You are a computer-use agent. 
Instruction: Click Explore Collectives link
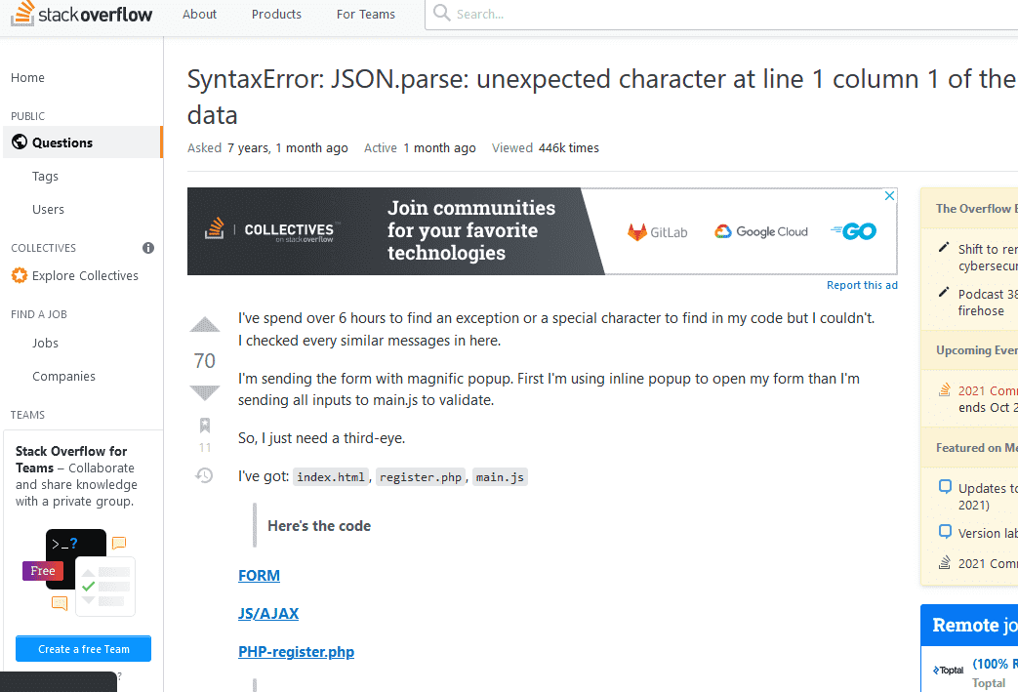click(85, 276)
